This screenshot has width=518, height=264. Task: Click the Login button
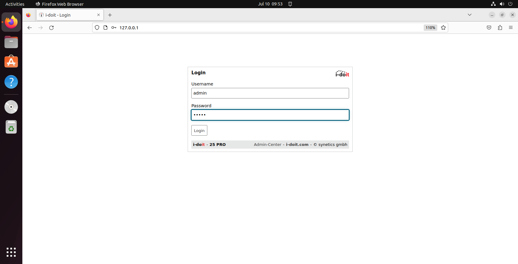point(199,130)
